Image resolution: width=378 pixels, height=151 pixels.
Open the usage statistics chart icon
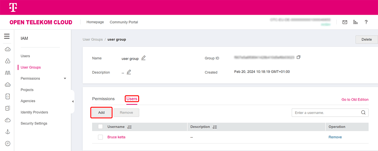tap(355, 22)
